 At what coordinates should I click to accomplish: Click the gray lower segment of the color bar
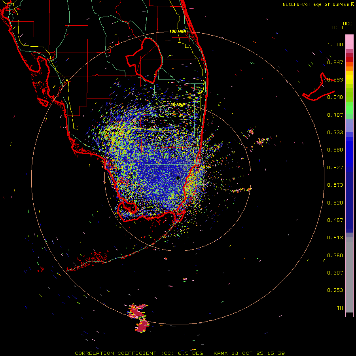click(x=349, y=275)
